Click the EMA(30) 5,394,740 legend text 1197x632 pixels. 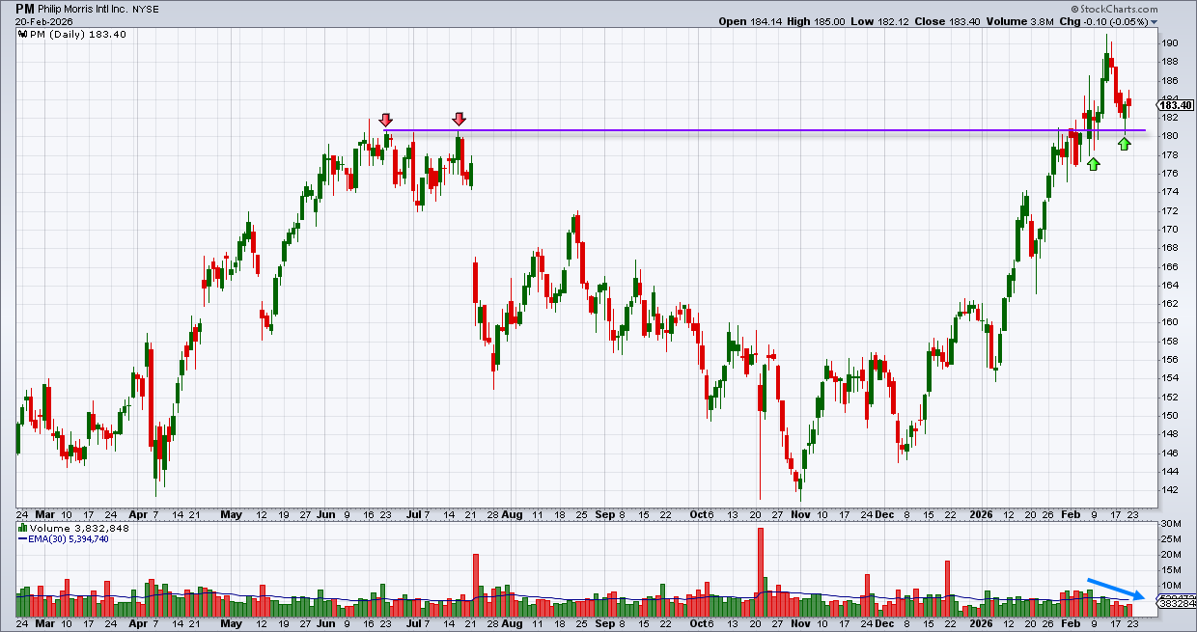(70, 539)
